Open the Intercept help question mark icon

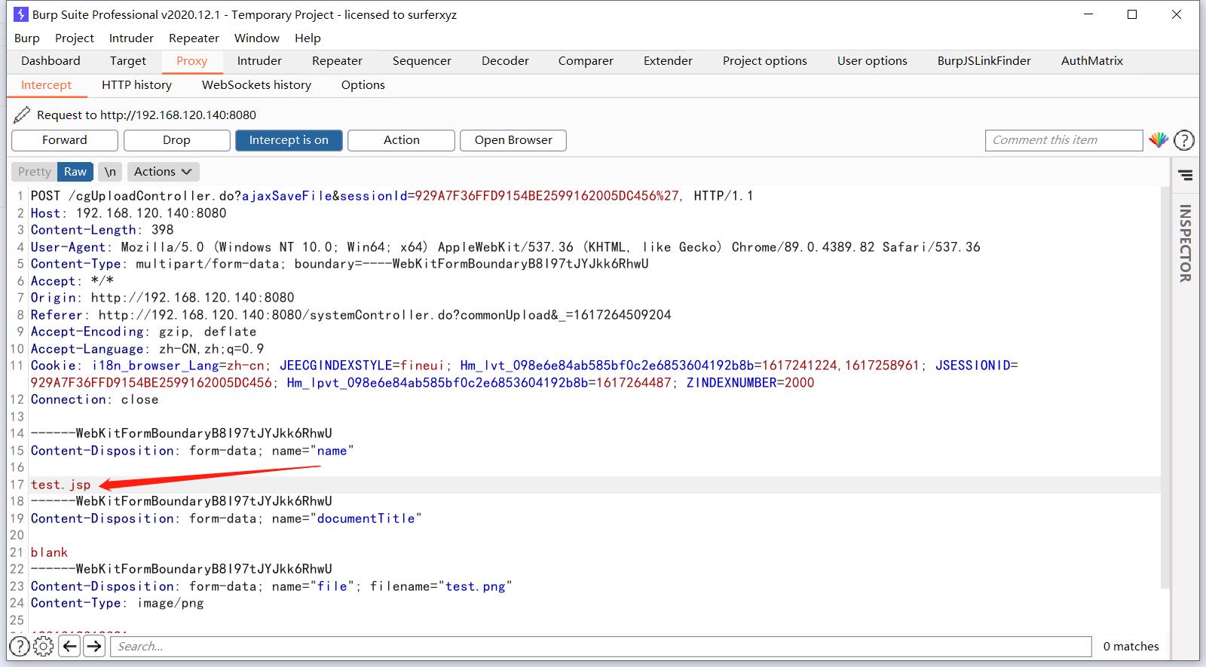(1184, 140)
